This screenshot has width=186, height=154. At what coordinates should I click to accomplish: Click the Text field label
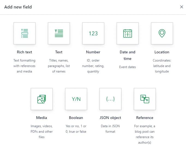[59, 52]
